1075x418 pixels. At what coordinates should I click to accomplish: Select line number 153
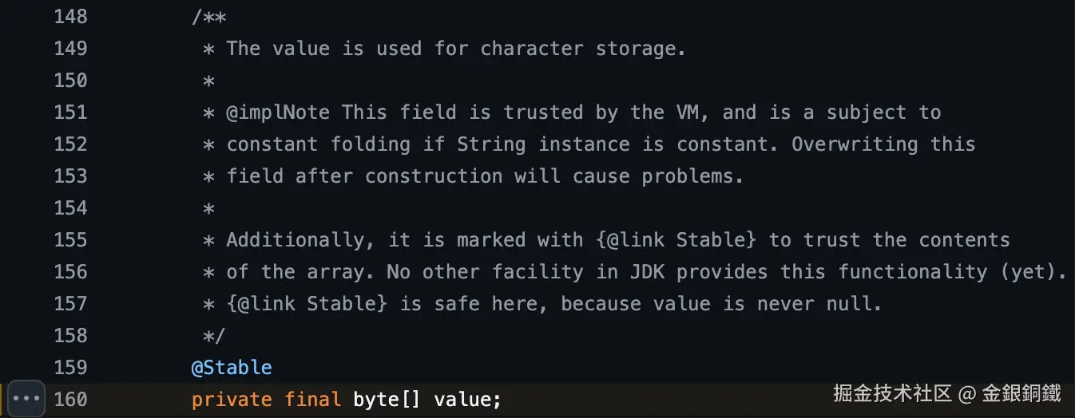(70, 176)
